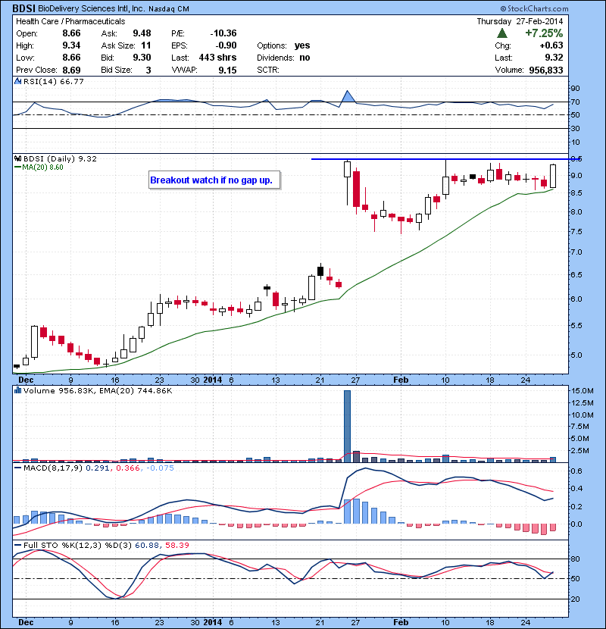
Task: Click the RSI indicator icon beside RSI(14)
Action: [17, 81]
